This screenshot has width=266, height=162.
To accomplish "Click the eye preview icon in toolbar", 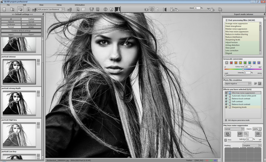I will (x=146, y=9).
